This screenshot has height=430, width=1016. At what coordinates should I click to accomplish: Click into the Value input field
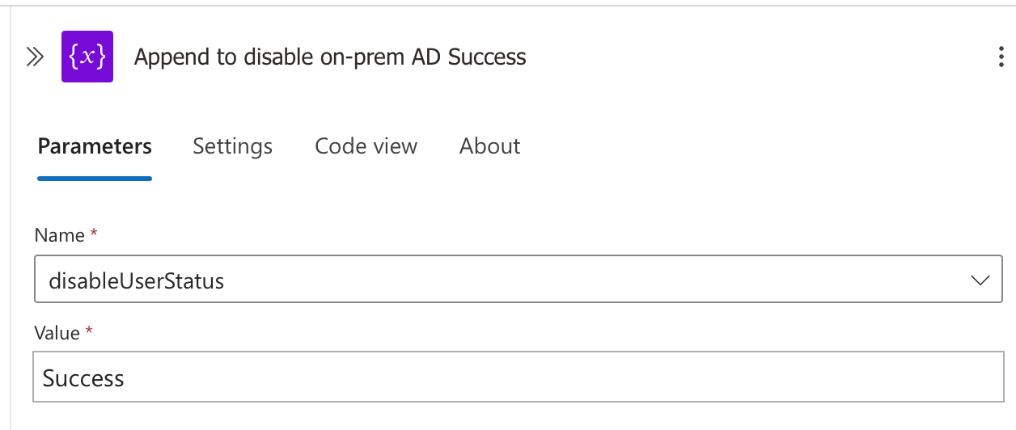pos(519,377)
